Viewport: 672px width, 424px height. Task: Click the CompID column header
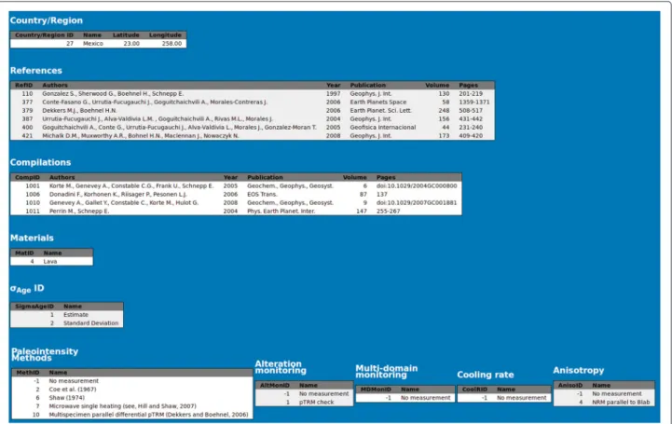click(27, 177)
